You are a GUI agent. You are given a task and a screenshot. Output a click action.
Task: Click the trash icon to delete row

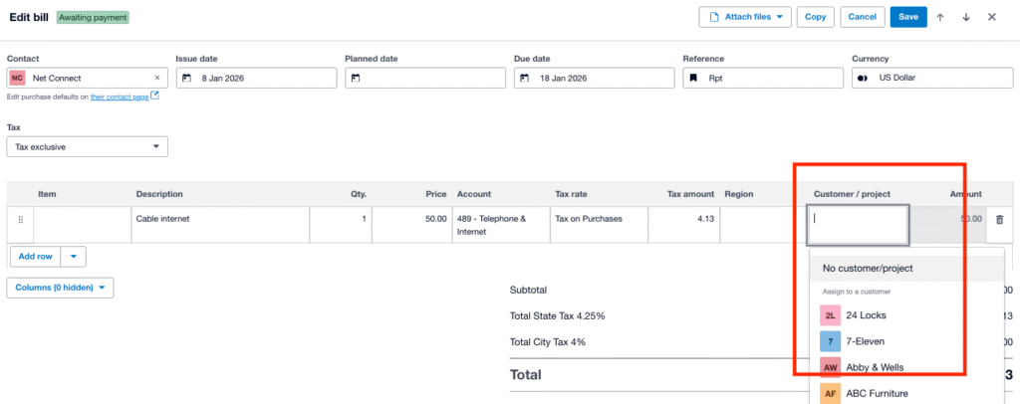pos(999,219)
